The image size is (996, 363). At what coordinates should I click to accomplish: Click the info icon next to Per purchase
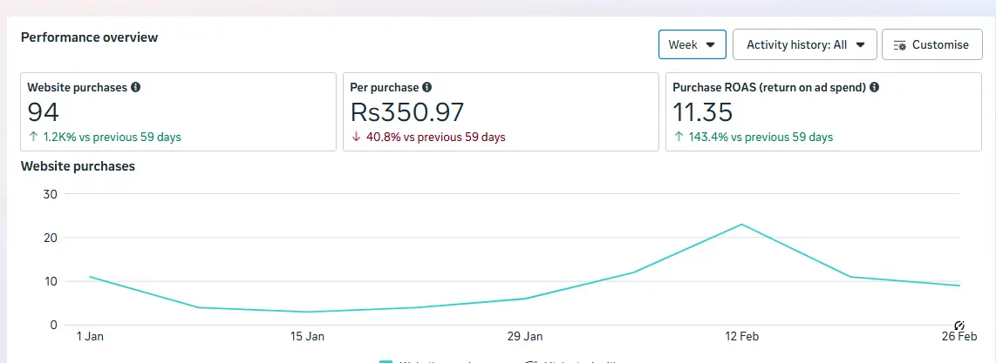pyautogui.click(x=426, y=87)
